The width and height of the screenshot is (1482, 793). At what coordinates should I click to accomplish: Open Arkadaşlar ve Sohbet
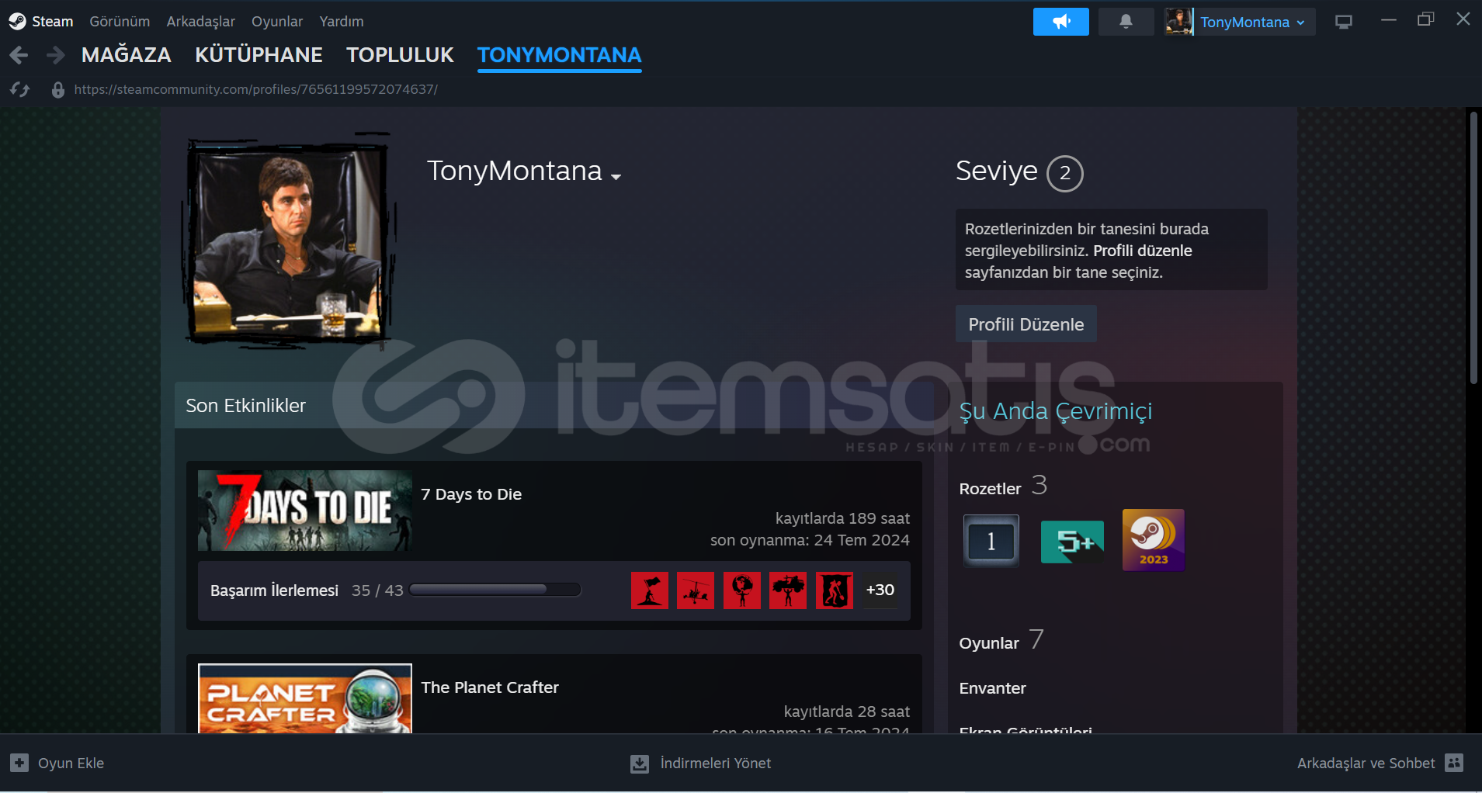coord(1366,764)
